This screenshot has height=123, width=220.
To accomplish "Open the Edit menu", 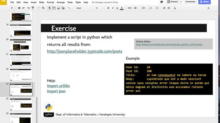I will pyautogui.click(x=19, y=2).
